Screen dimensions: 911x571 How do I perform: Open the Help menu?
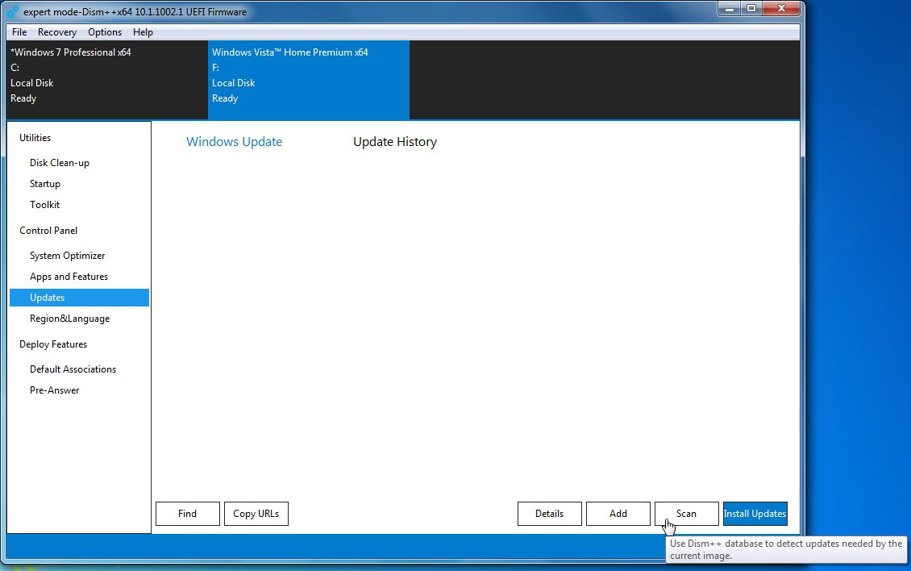click(143, 32)
